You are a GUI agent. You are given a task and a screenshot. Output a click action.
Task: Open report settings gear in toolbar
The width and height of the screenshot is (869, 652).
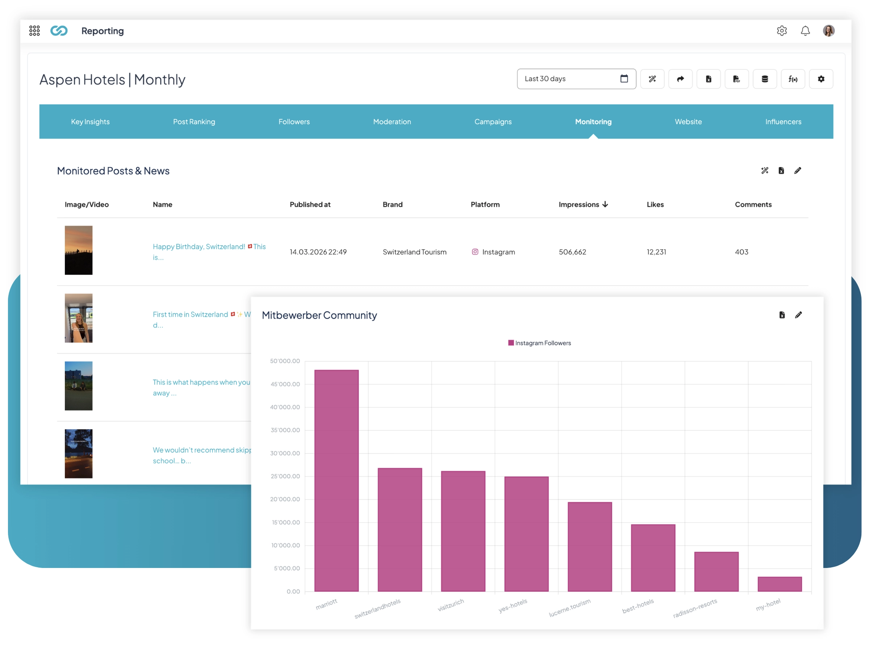click(821, 79)
